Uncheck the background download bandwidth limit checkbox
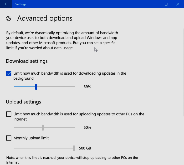The width and height of the screenshot is (184, 165). coord(9,74)
